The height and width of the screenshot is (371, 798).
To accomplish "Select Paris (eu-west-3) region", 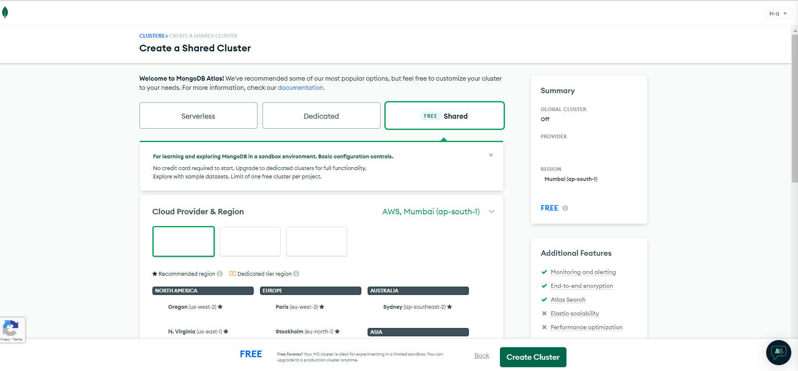I will [x=300, y=307].
